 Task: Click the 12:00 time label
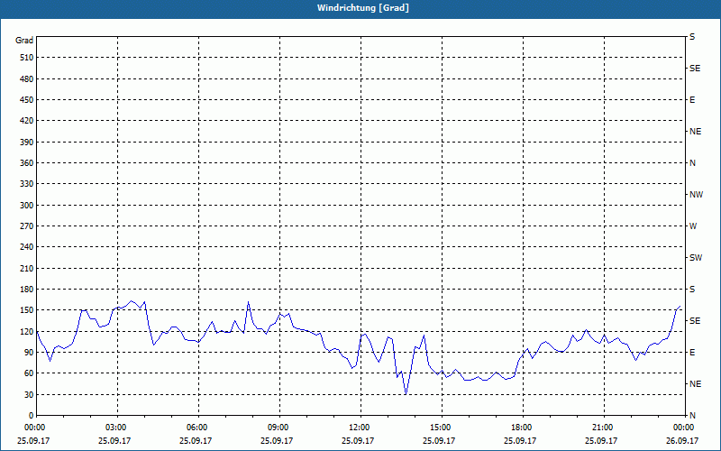[360, 428]
